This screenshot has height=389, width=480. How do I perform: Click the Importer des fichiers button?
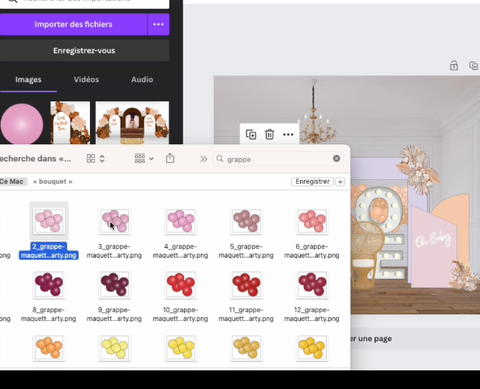coord(74,24)
